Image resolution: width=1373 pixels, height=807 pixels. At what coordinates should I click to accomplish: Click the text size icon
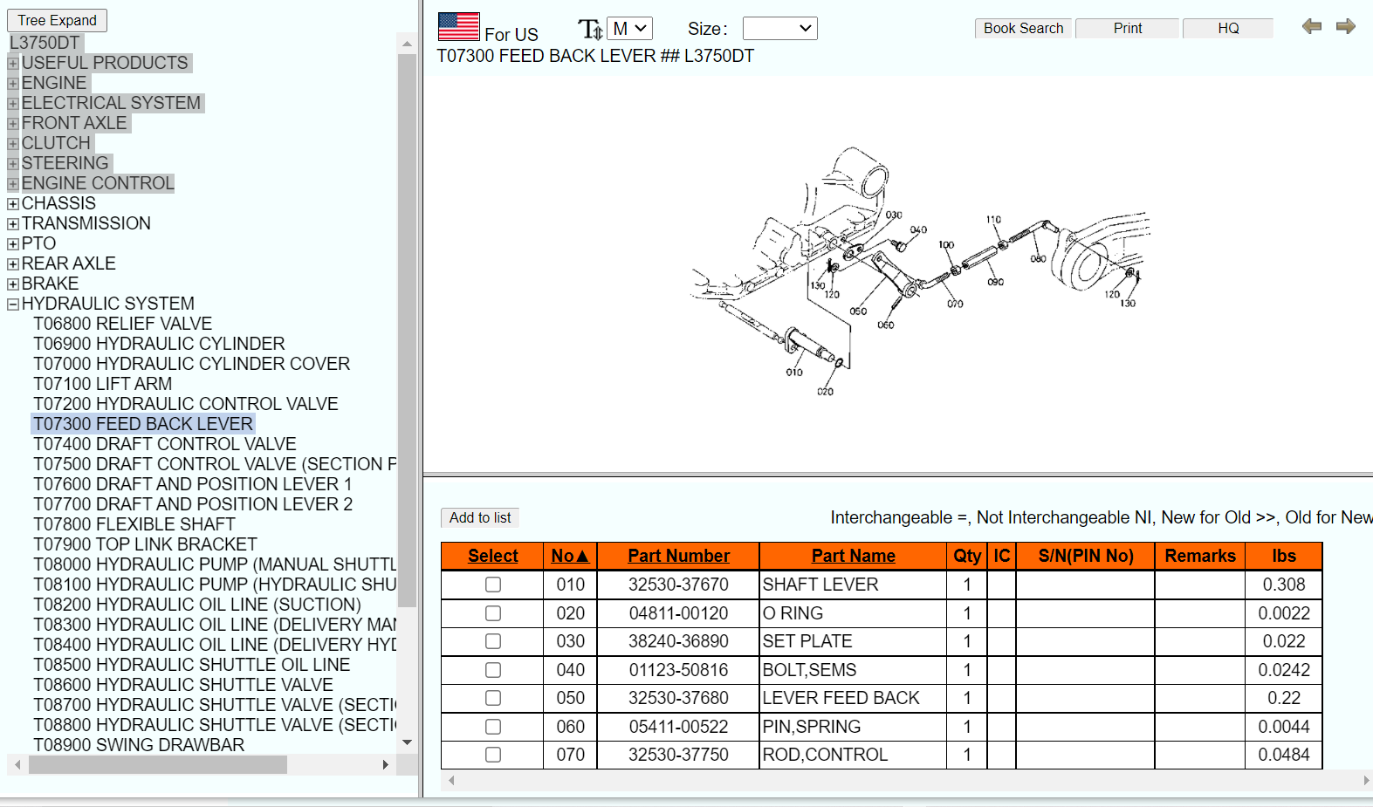[590, 30]
